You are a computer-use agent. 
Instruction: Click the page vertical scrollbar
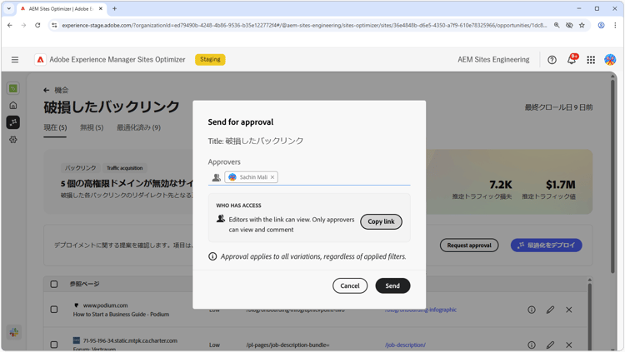[x=613, y=176]
